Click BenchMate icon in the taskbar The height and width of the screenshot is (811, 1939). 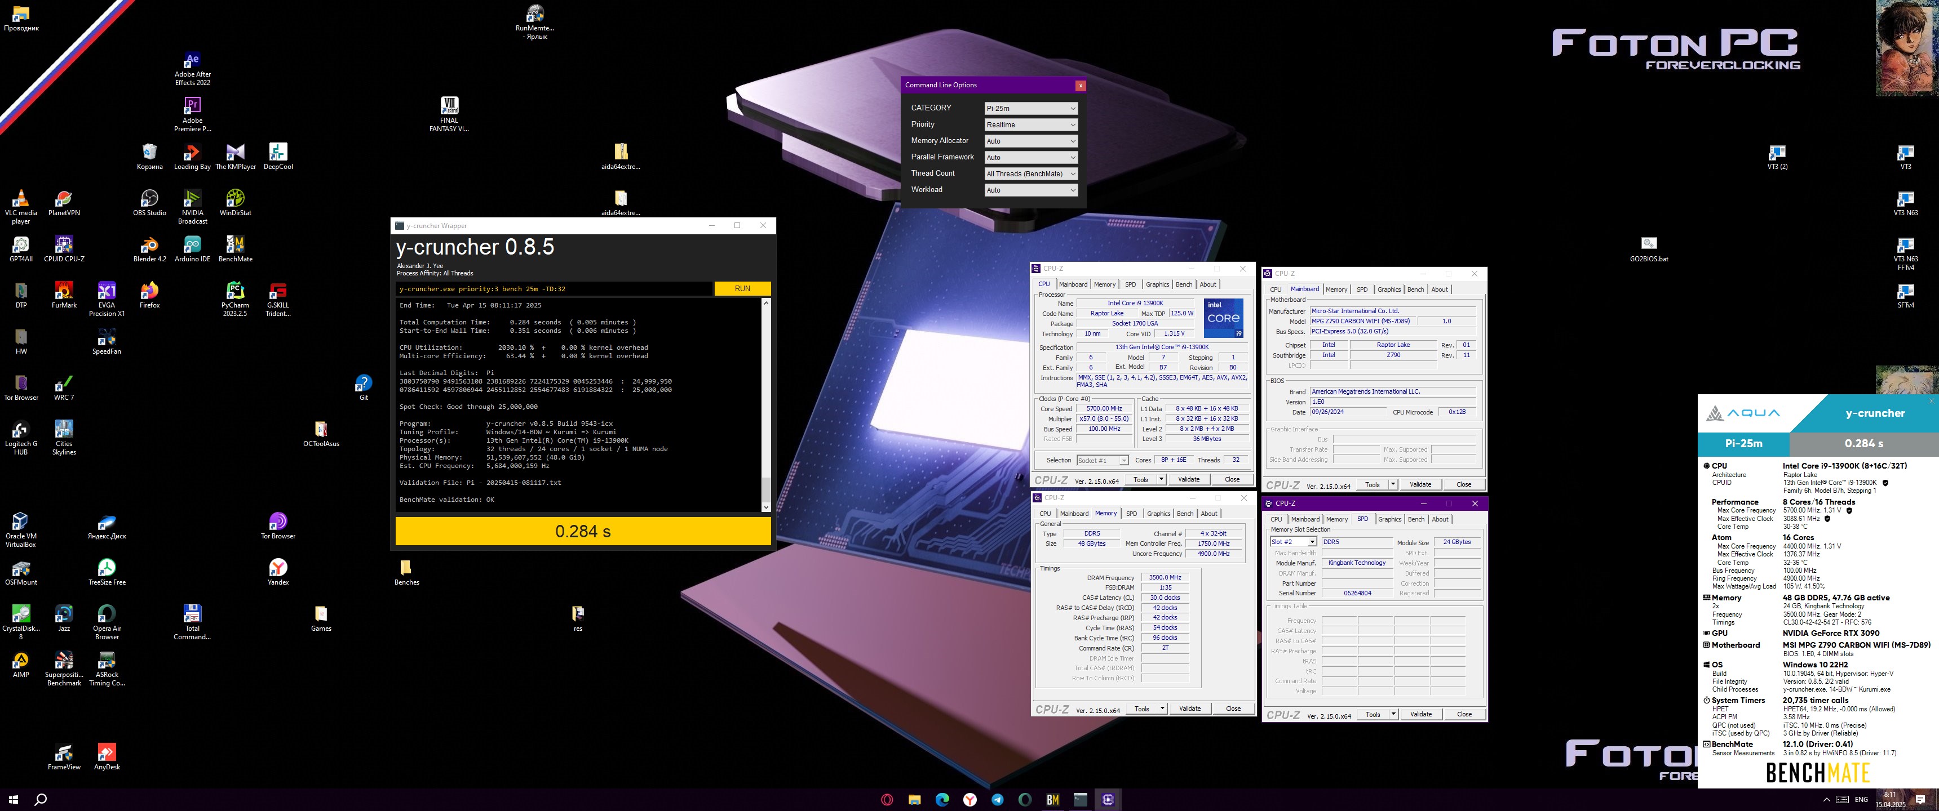(x=1052, y=799)
